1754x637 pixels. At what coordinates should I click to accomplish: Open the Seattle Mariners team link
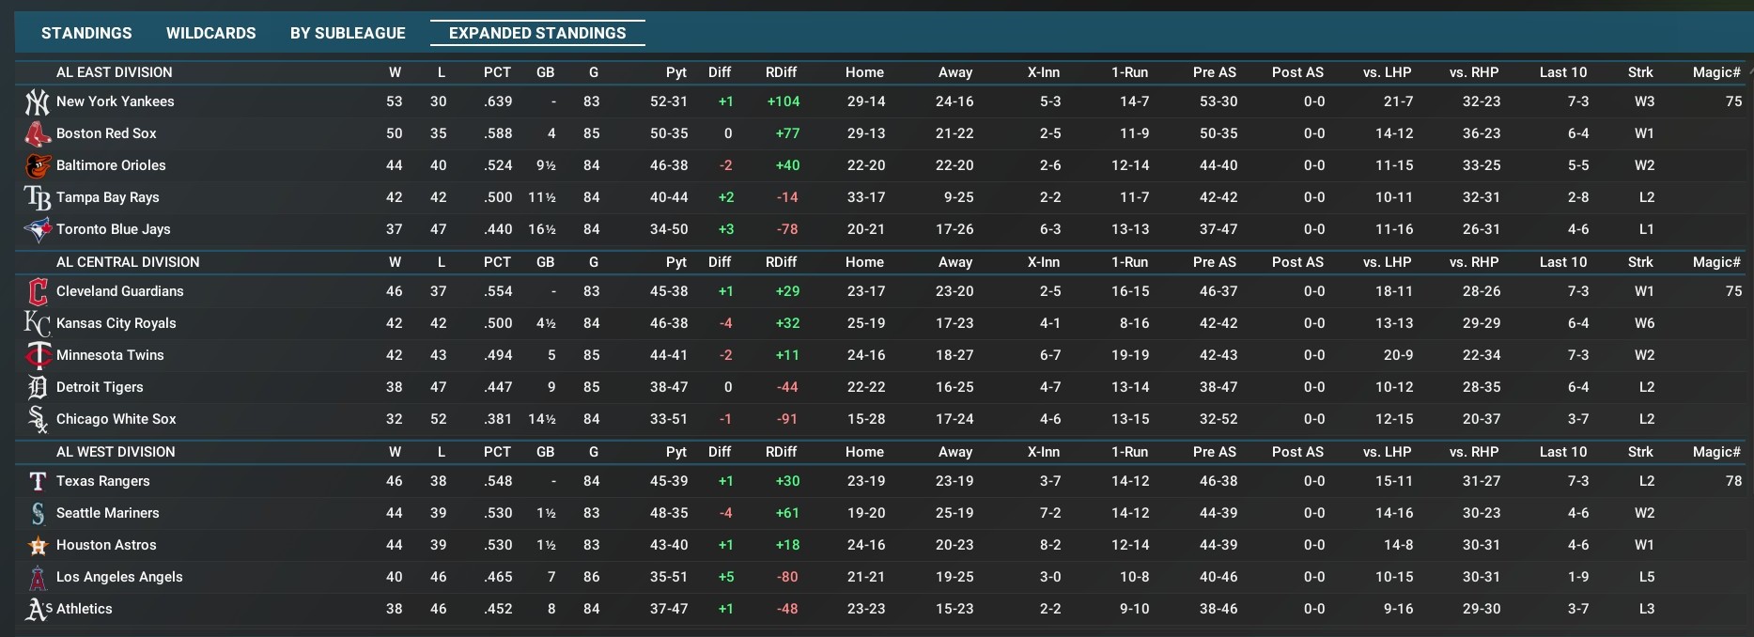(x=107, y=513)
